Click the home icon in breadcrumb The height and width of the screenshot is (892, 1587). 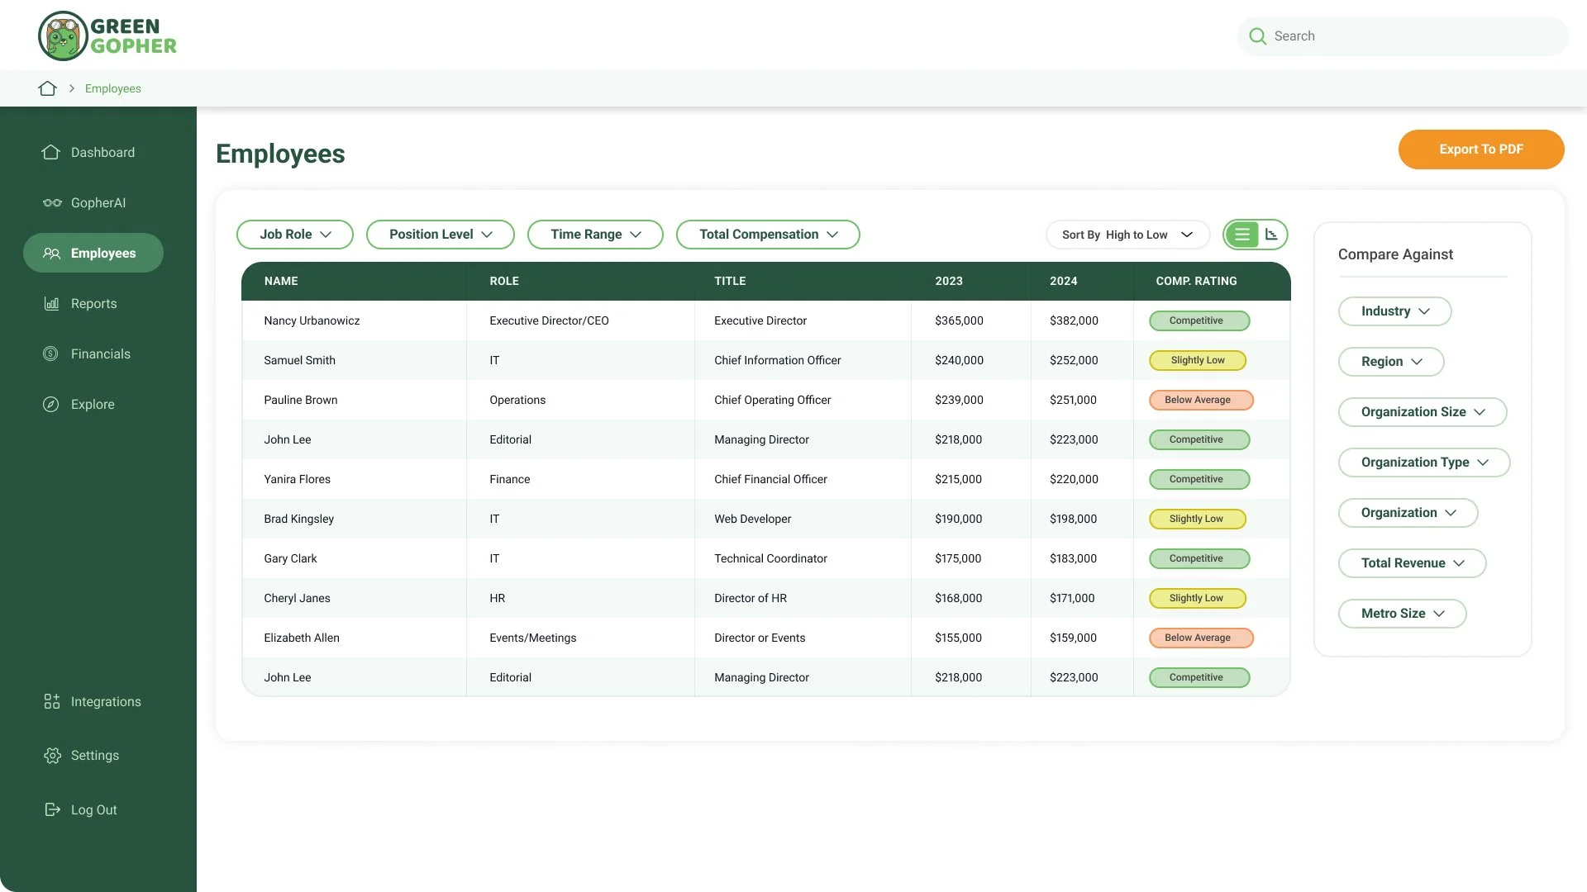click(47, 88)
